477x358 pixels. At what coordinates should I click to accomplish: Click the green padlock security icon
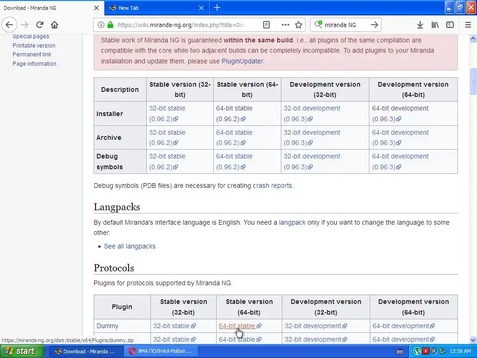point(110,25)
